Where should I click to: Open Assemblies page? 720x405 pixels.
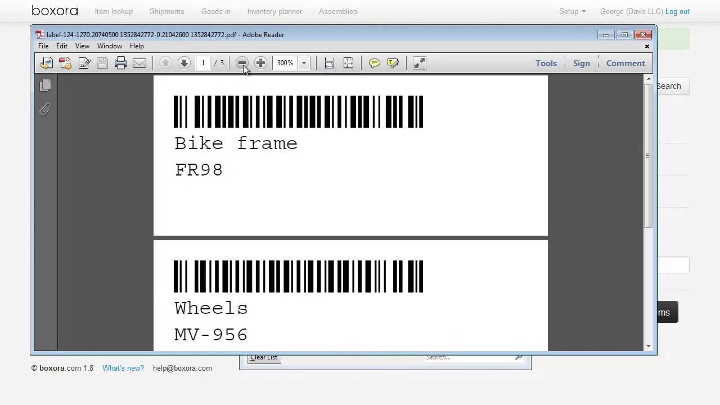pyautogui.click(x=338, y=11)
